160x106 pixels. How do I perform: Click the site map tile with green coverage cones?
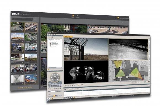click(128, 71)
